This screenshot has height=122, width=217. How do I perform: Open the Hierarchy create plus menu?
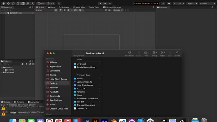point(3,10)
